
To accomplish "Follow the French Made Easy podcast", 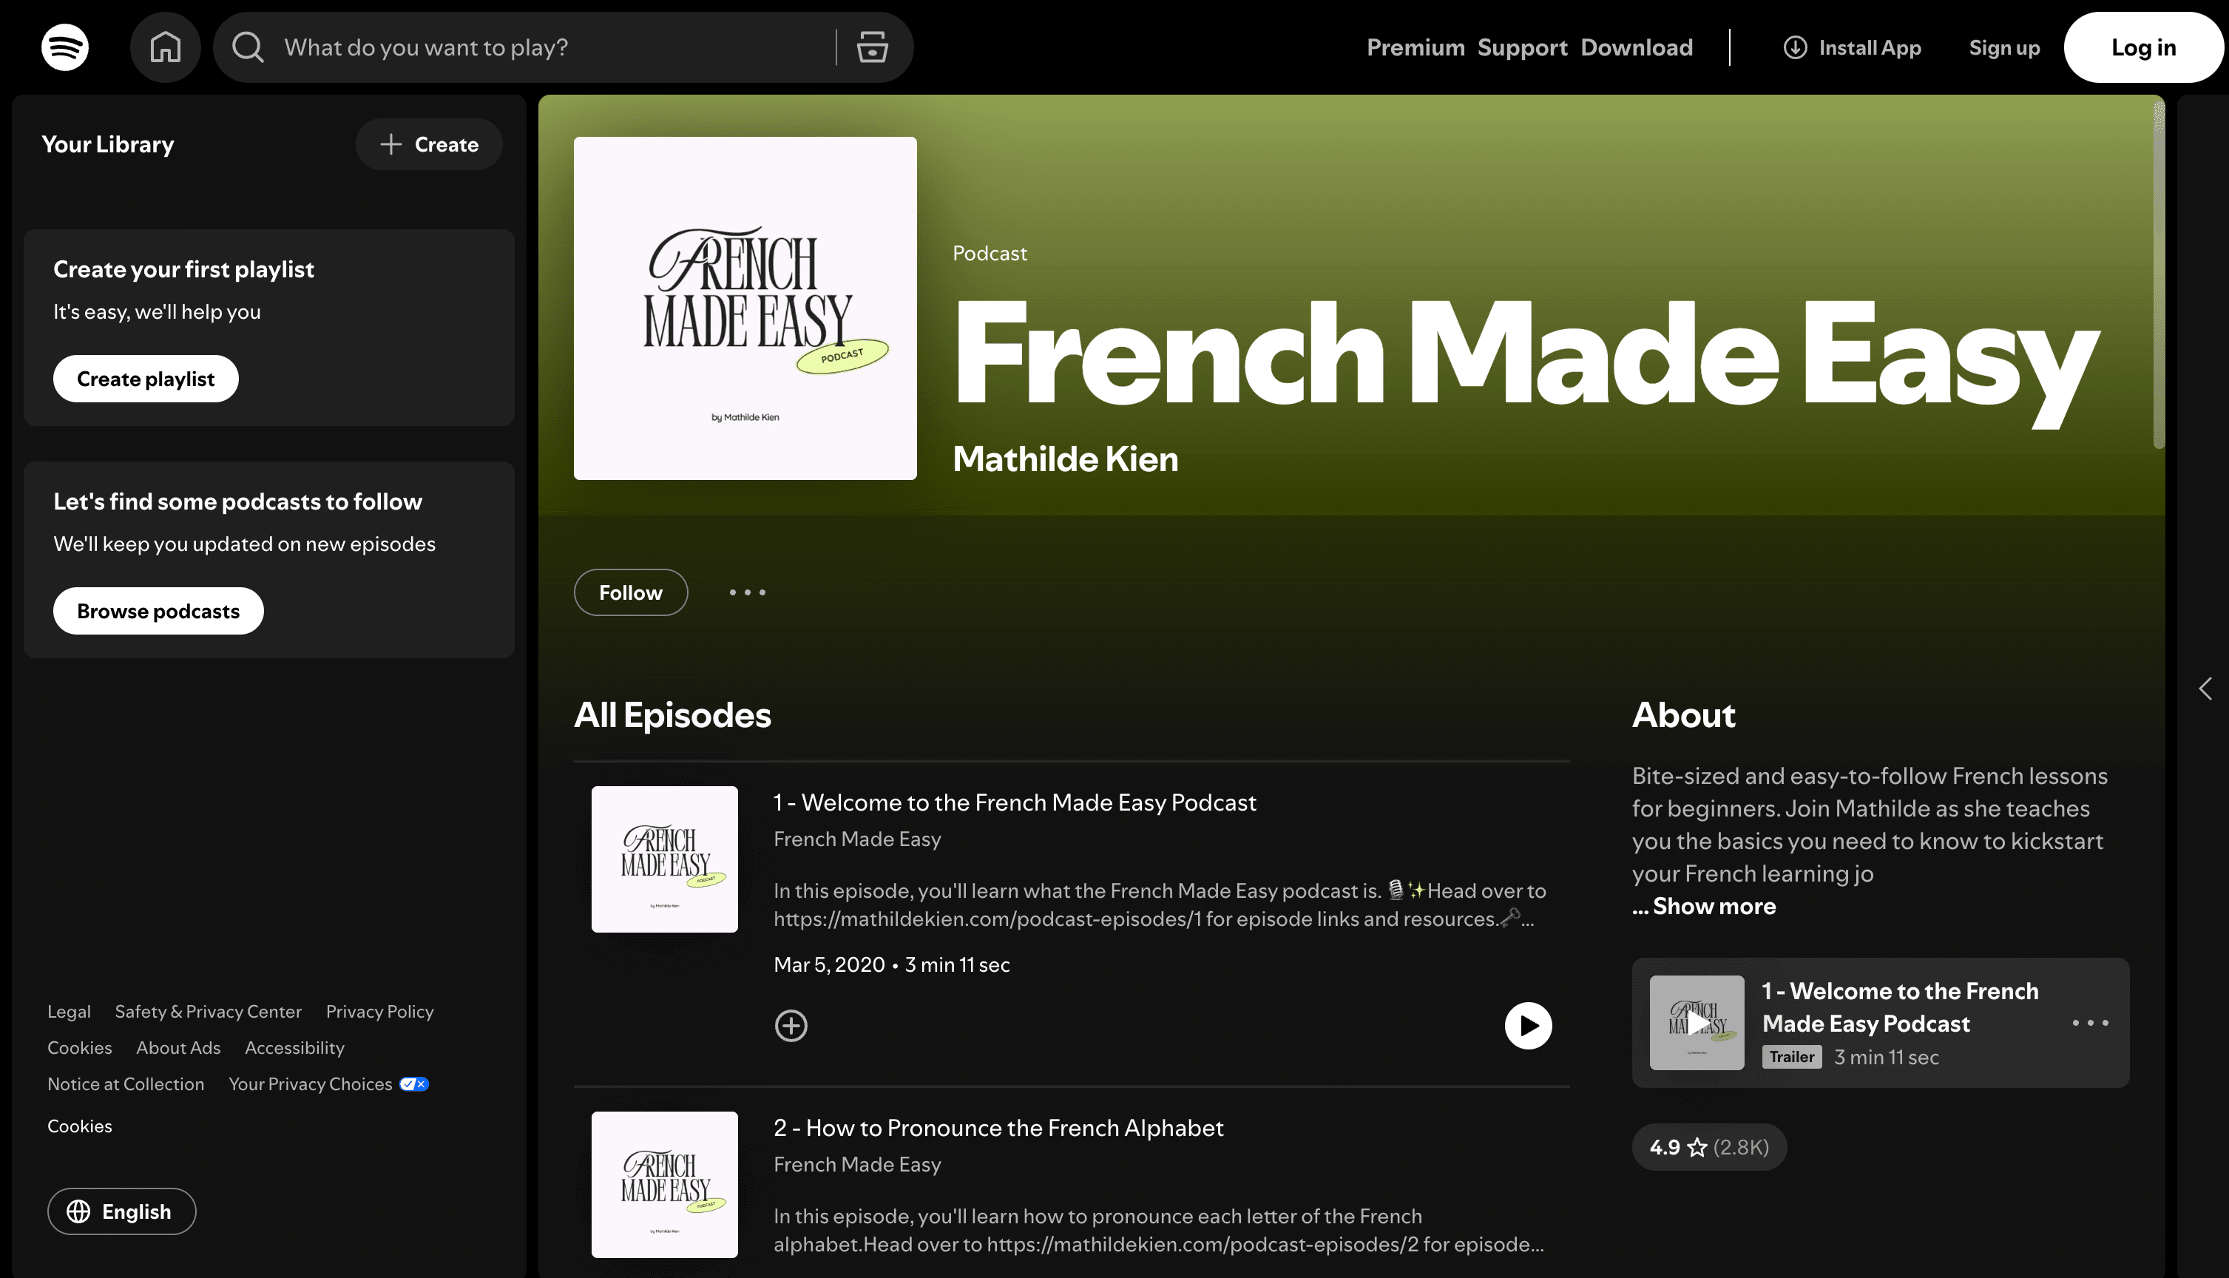I will (630, 592).
